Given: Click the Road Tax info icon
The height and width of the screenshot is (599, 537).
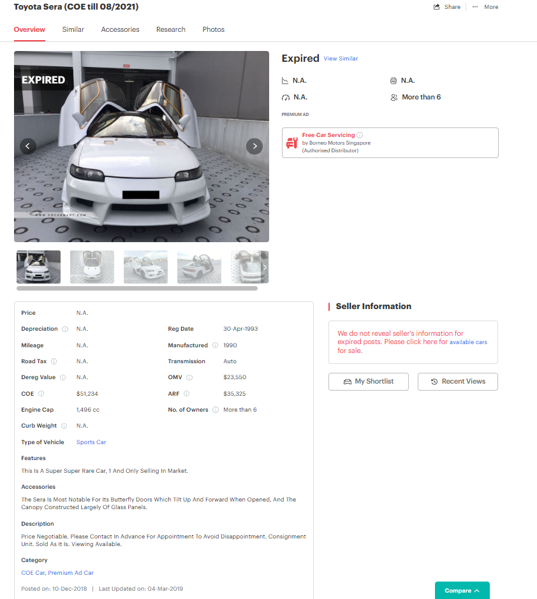Looking at the screenshot, I should click(54, 361).
